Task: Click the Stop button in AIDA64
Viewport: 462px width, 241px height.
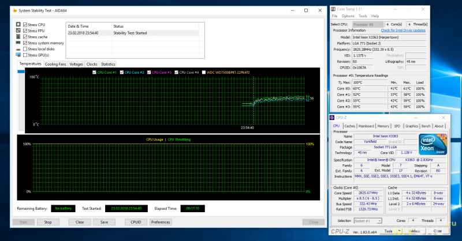Action: pyautogui.click(x=48, y=222)
